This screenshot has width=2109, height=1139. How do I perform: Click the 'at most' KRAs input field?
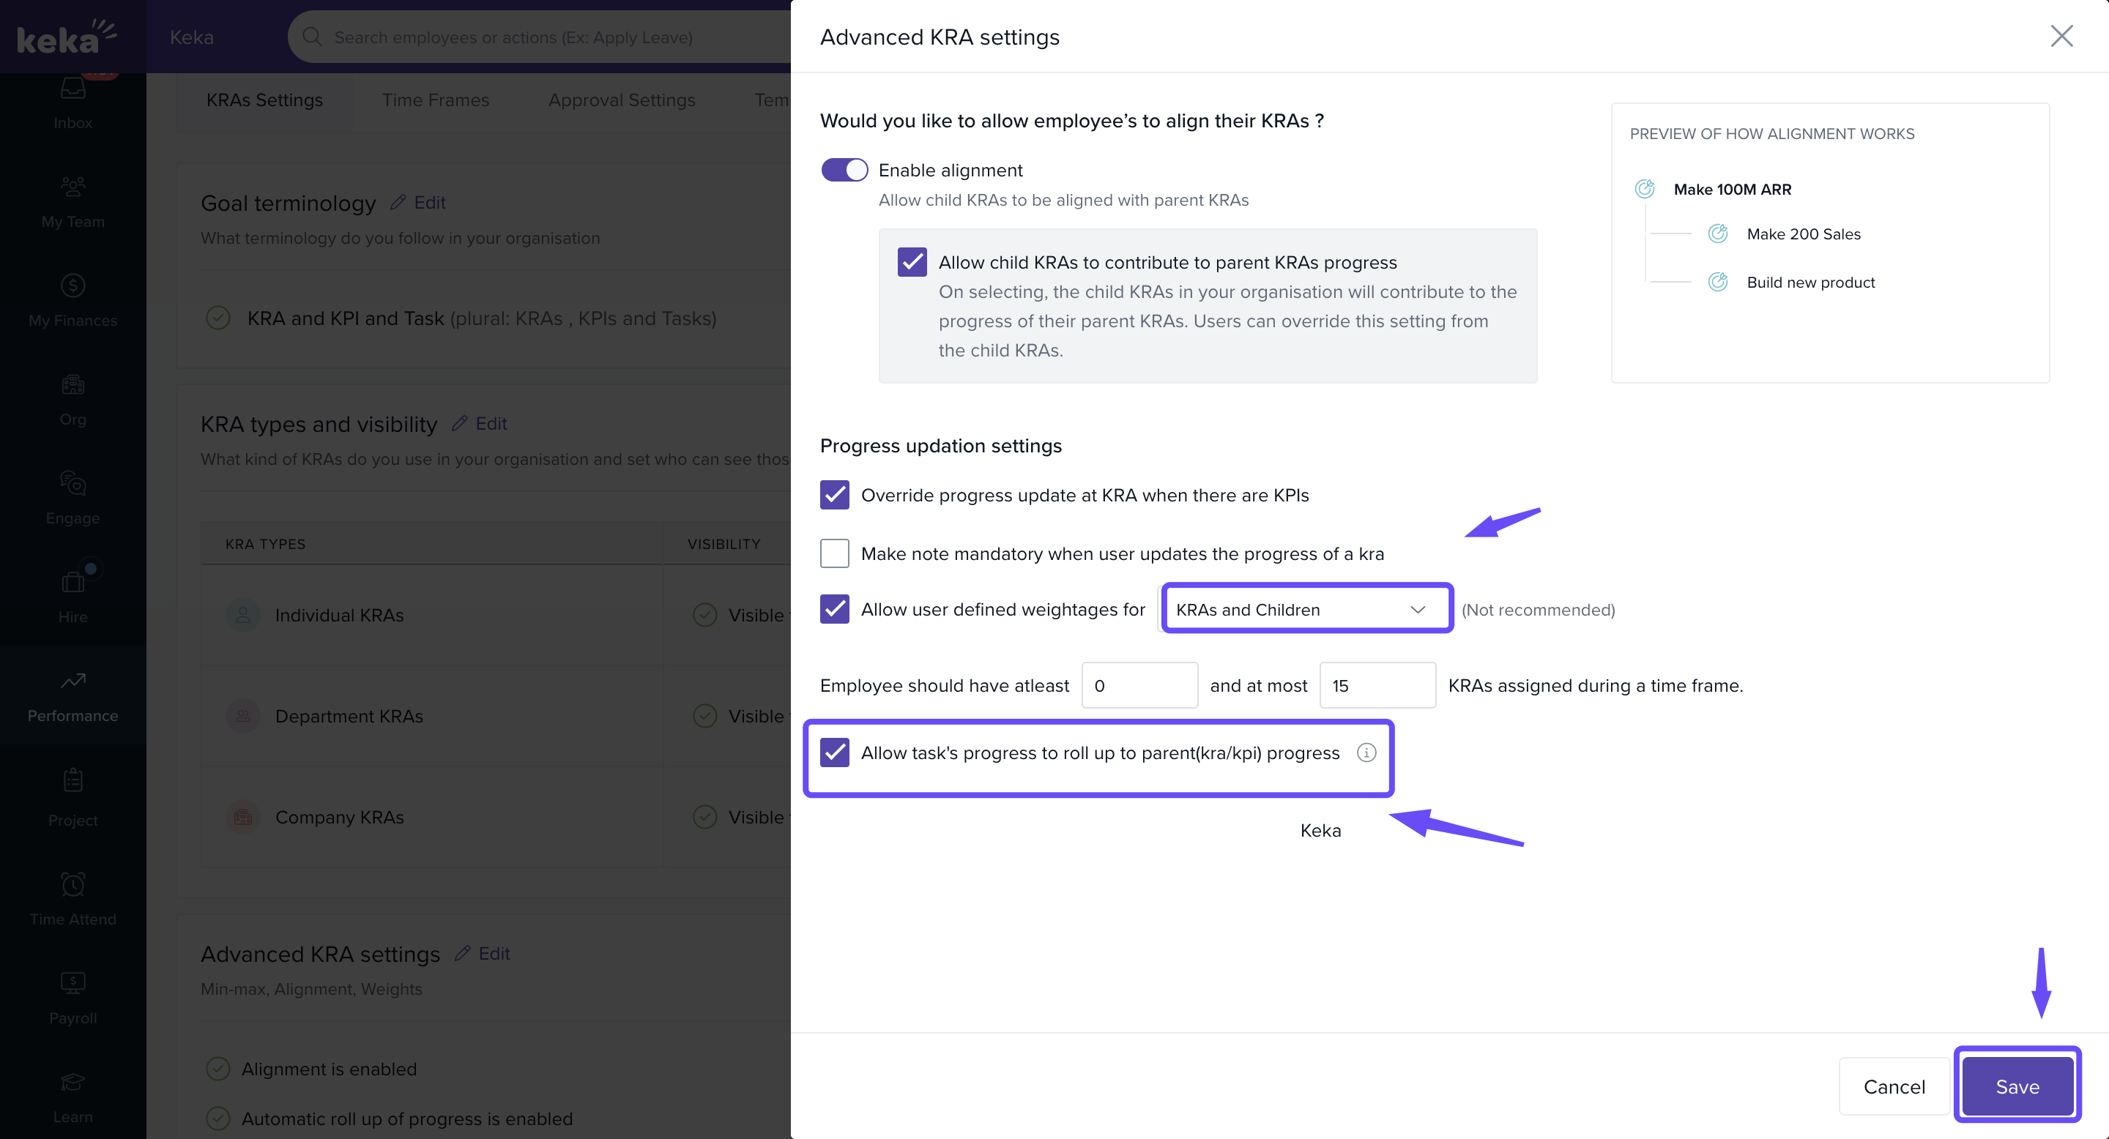(1377, 686)
